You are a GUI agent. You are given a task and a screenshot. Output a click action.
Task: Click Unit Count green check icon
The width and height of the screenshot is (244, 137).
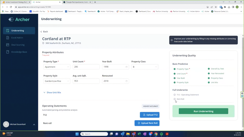click(175, 74)
